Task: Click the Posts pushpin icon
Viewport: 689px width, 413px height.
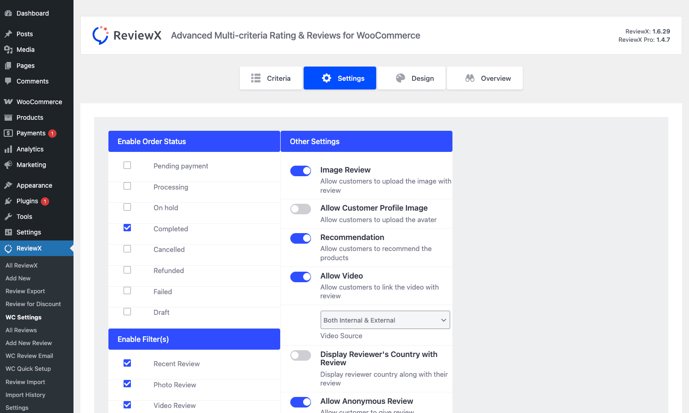Action: [8, 34]
